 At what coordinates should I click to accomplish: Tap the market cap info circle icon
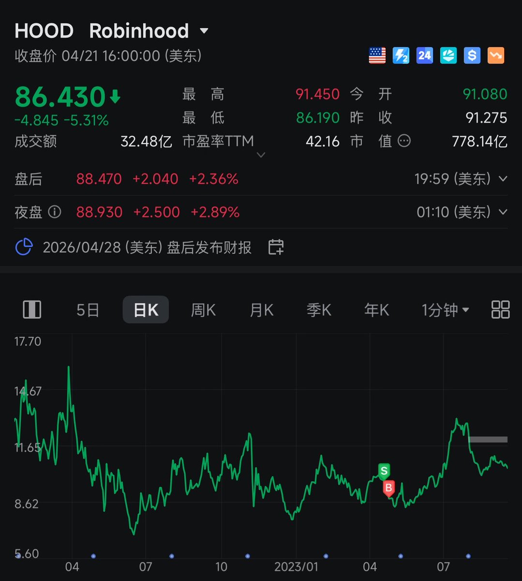(404, 141)
